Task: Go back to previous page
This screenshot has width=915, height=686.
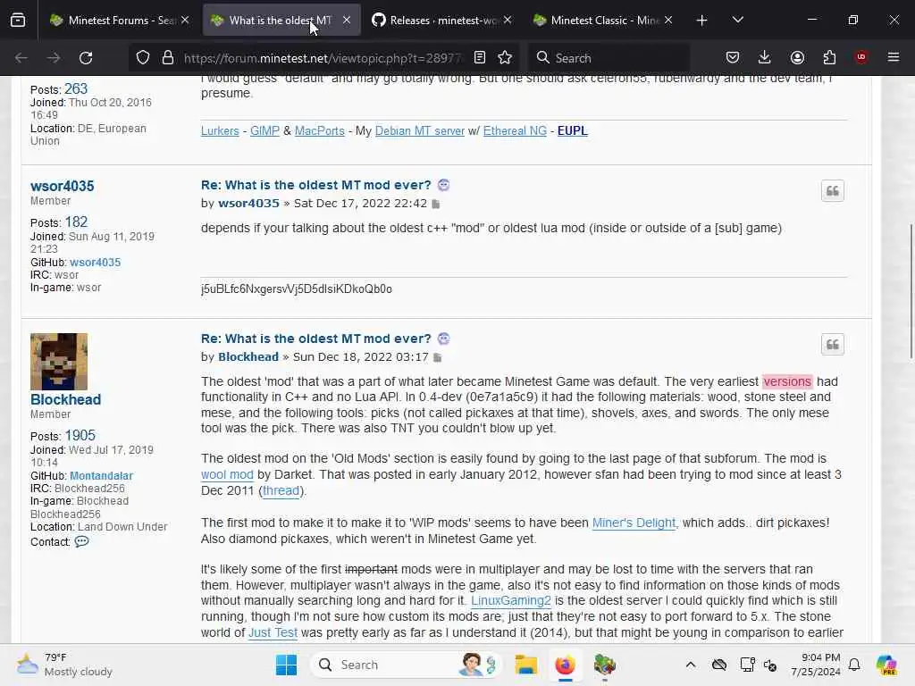Action: pyautogui.click(x=21, y=58)
